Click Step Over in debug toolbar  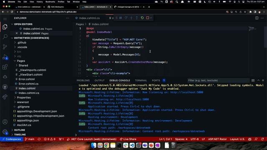click(126, 18)
